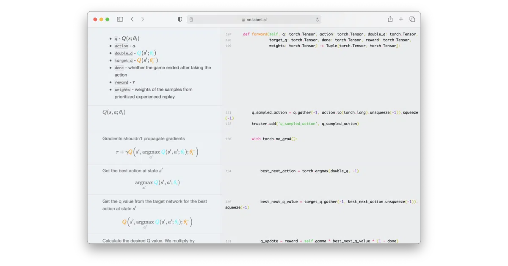Open a new tab with plus icon
This screenshot has width=508, height=266.
(x=401, y=19)
